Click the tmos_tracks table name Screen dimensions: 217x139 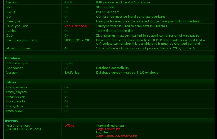[15, 97]
